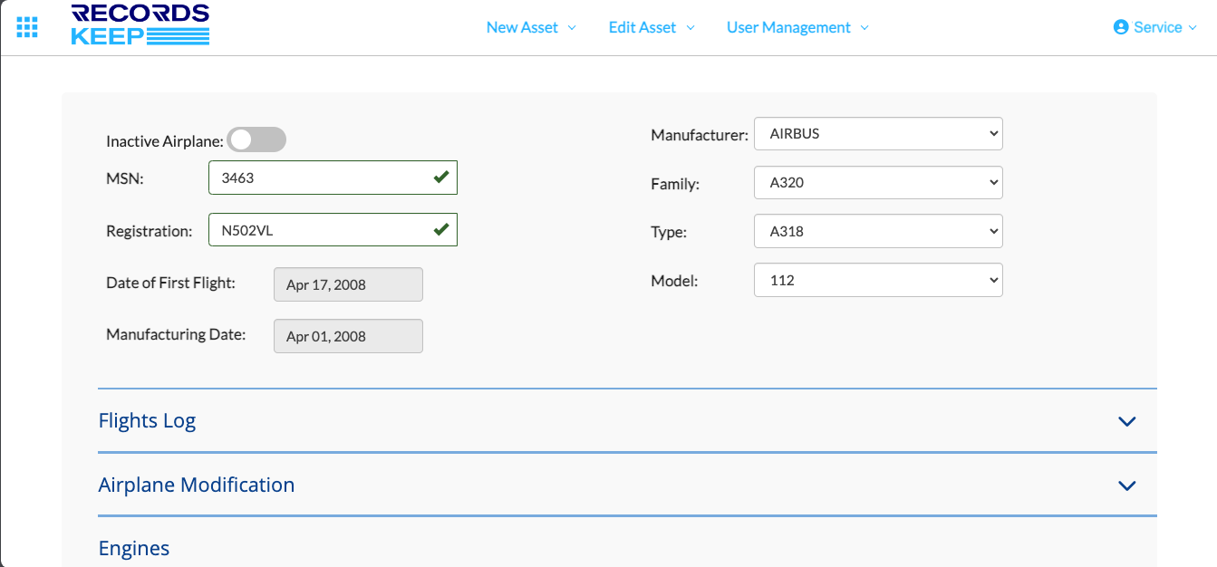Click the green checkmark in MSN field
Image resolution: width=1217 pixels, height=567 pixels.
(441, 178)
